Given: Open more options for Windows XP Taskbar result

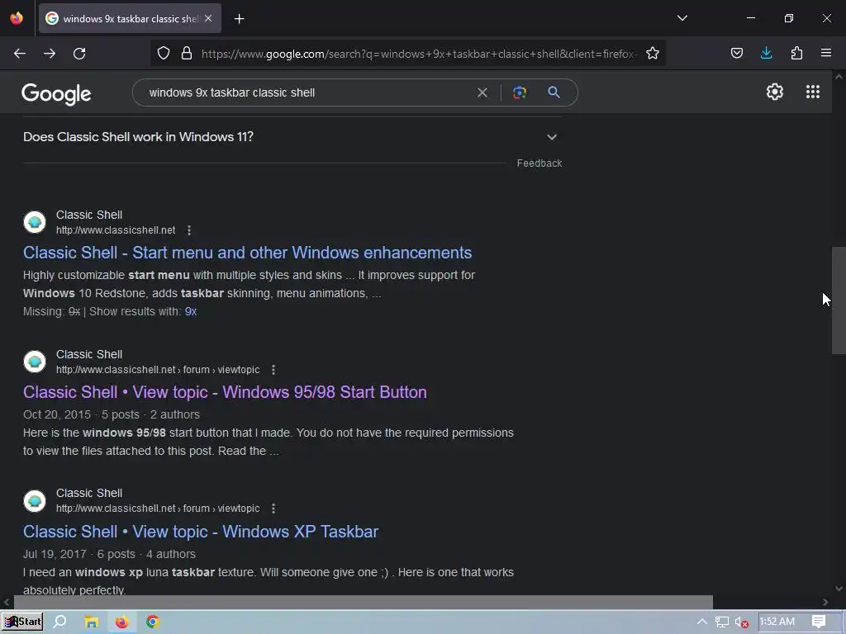Looking at the screenshot, I should 273,509.
